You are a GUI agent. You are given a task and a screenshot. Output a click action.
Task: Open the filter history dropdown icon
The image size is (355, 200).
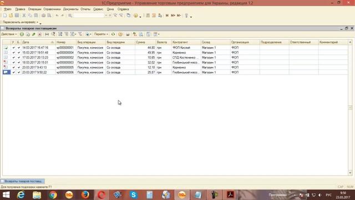pos(73,34)
